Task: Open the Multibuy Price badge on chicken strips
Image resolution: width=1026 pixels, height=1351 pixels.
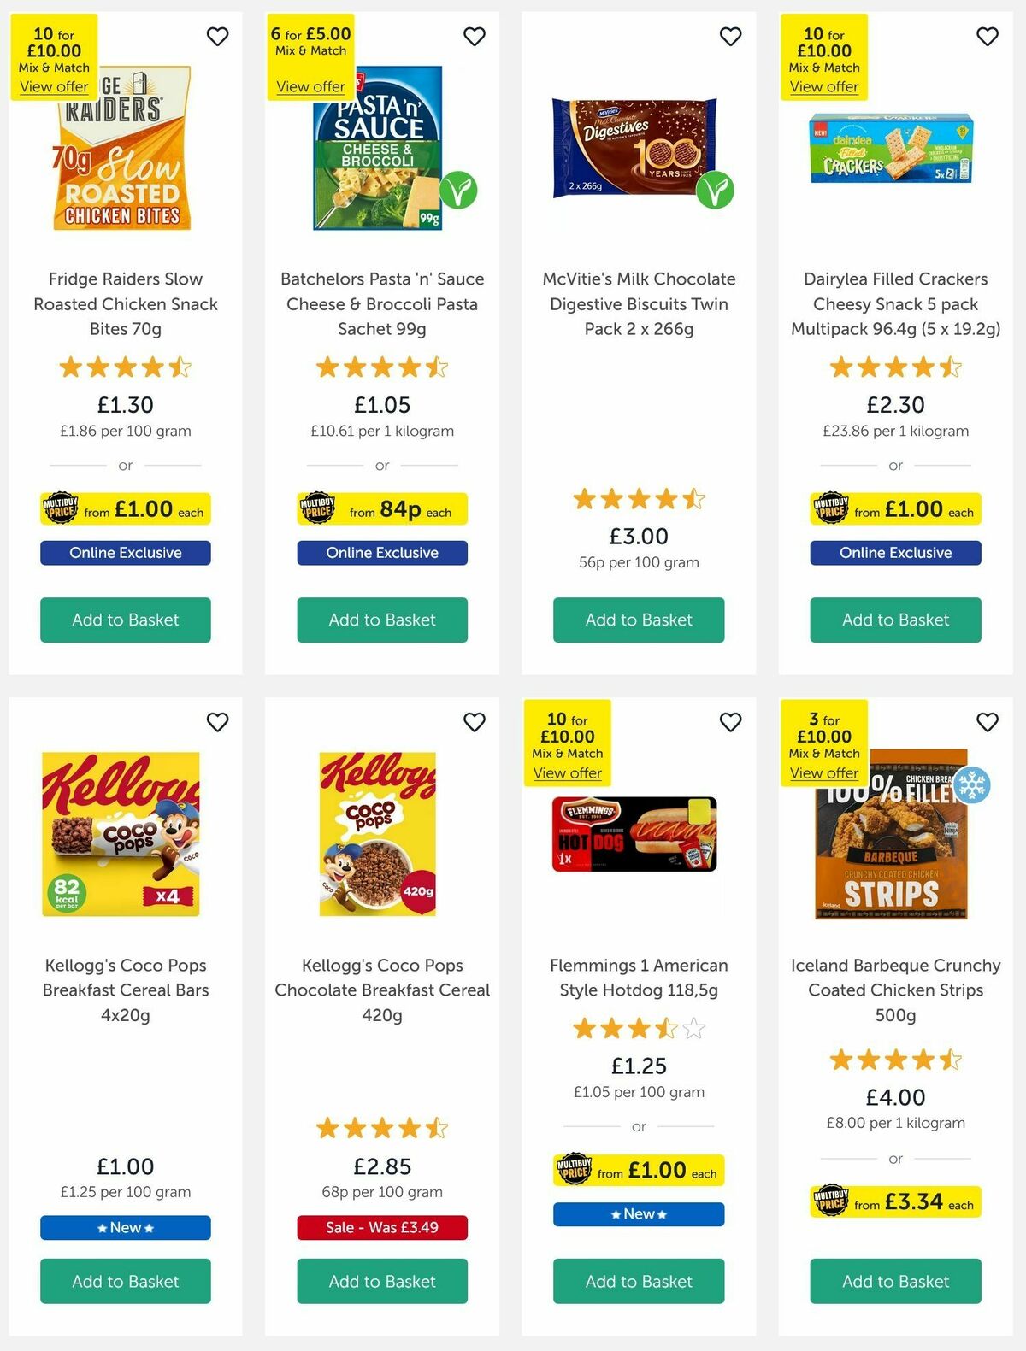Action: (894, 1201)
